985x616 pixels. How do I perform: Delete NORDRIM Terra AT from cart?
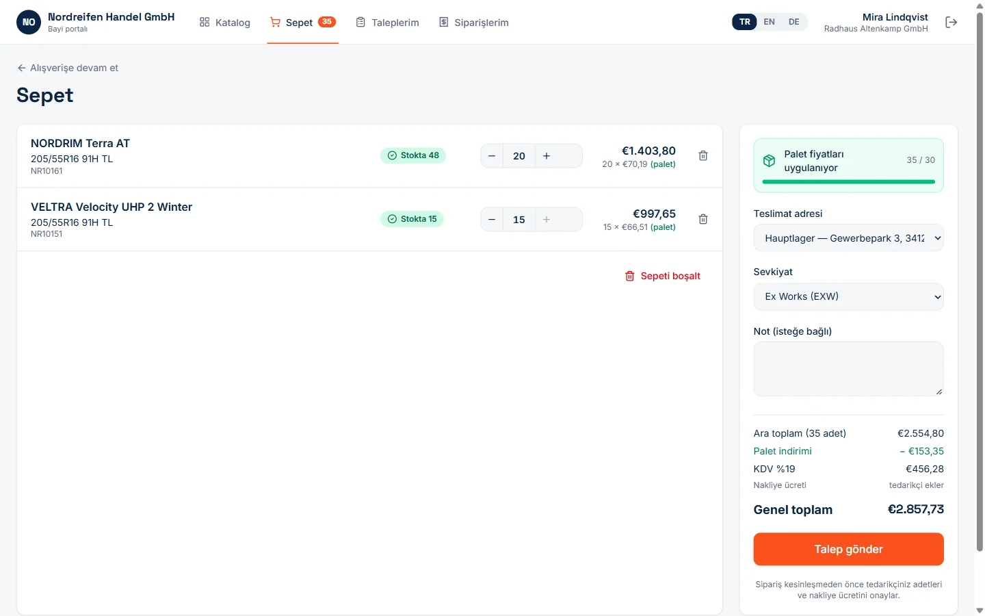(x=702, y=156)
